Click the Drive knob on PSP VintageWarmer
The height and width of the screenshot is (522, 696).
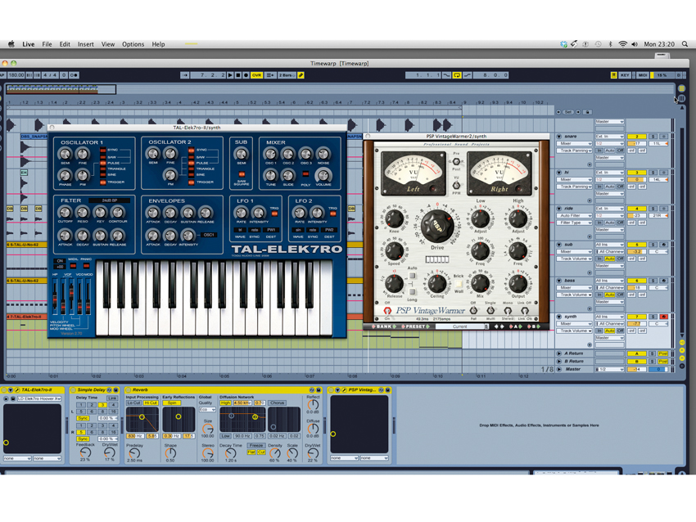(437, 225)
